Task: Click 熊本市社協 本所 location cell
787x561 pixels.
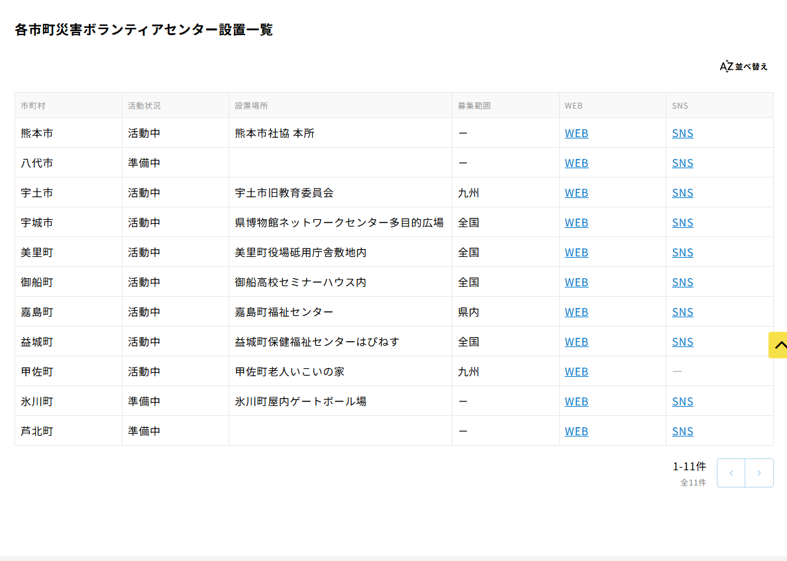Action: tap(341, 133)
